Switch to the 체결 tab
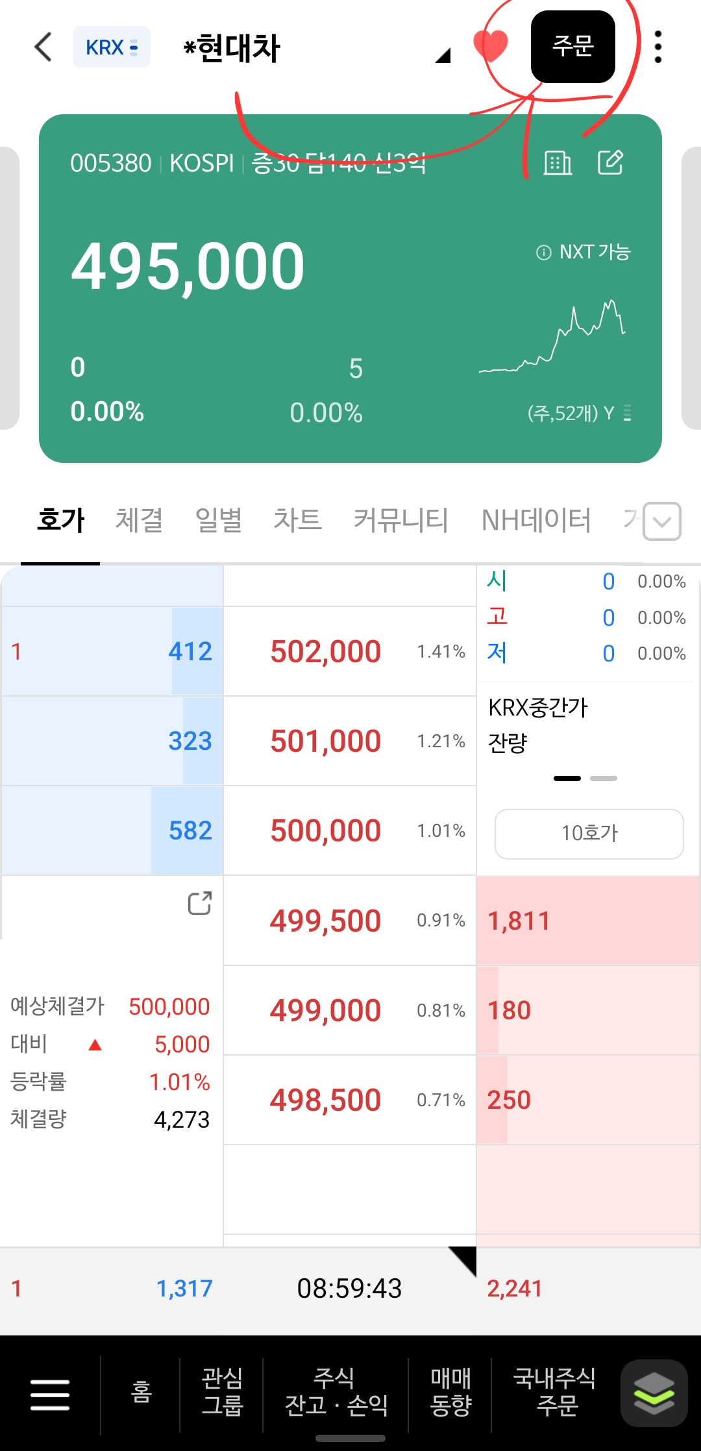The image size is (701, 1451). point(139,521)
